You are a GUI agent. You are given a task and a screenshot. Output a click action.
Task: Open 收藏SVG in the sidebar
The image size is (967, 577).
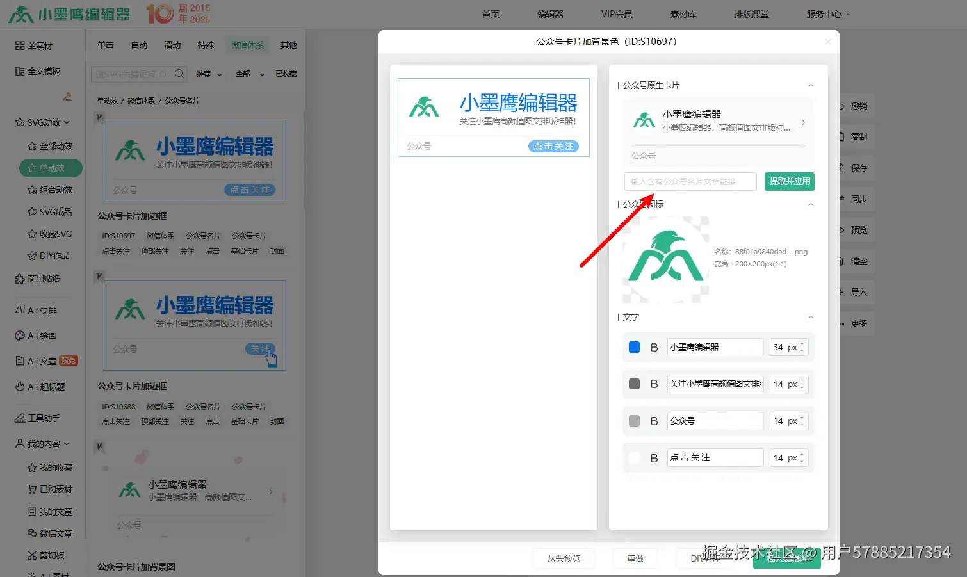pyautogui.click(x=49, y=234)
